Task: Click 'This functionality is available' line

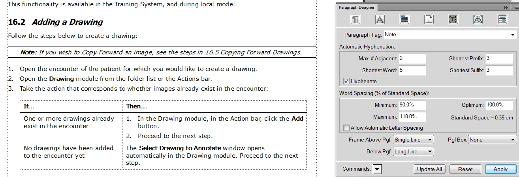Action: tap(121, 5)
